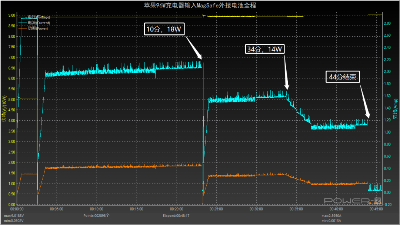The height and width of the screenshot is (225, 400).
Task: Click the 安培(Amp) right axis title
Action: click(395, 109)
